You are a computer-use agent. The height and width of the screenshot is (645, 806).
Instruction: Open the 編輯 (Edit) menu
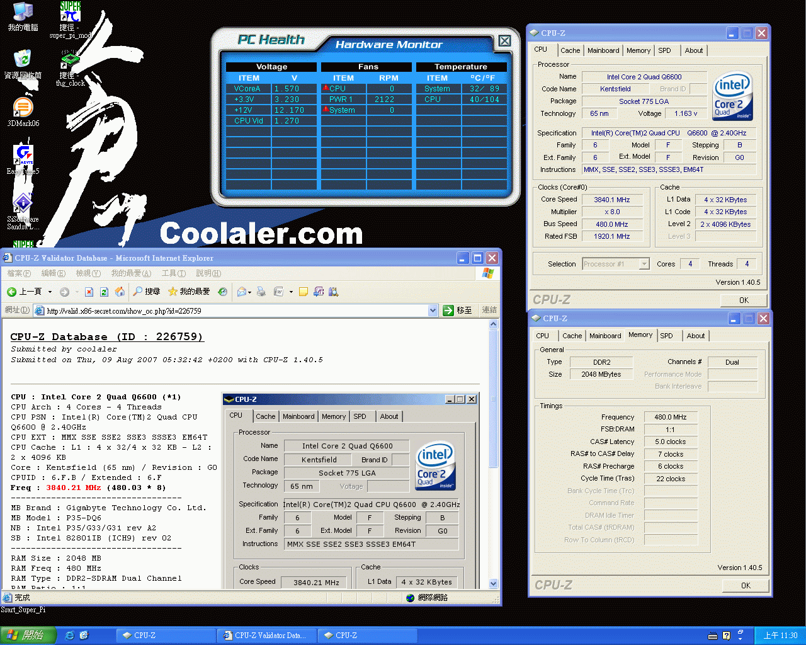54,273
